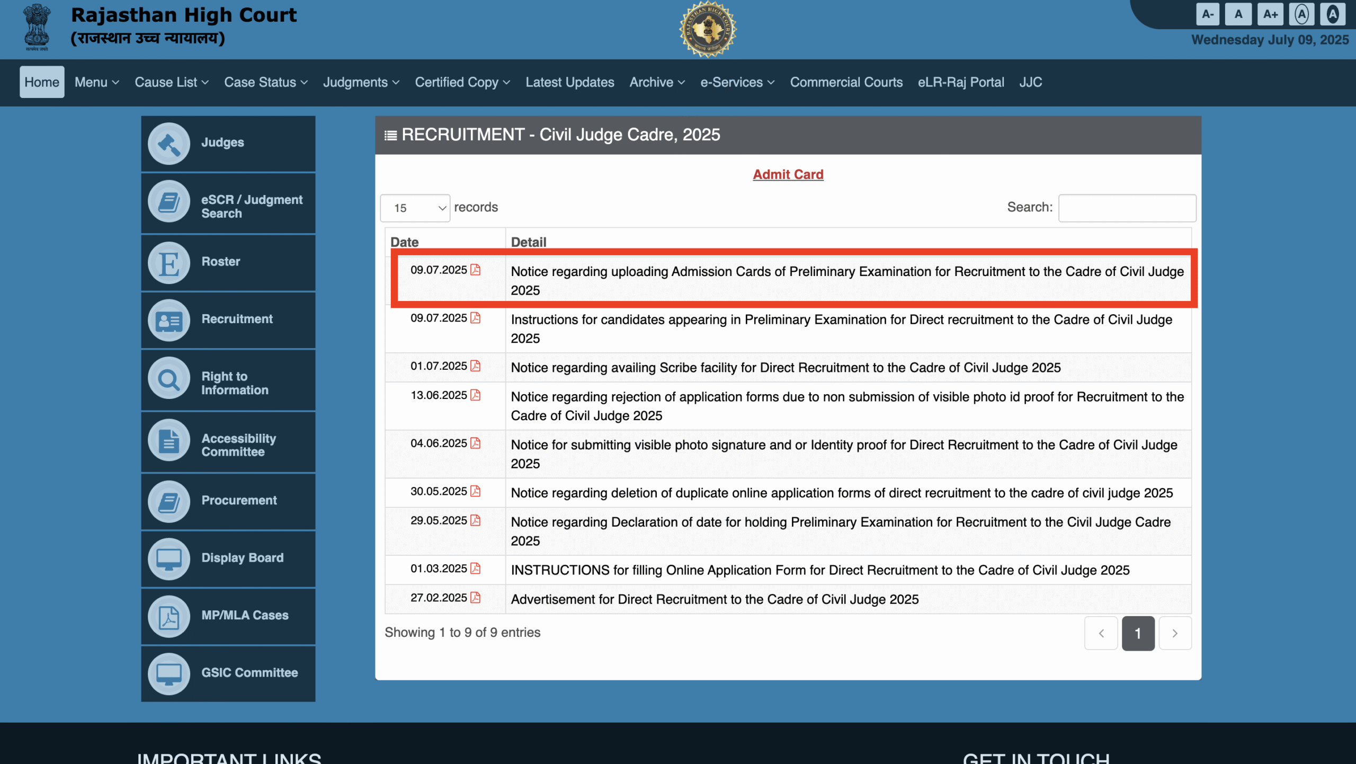Open the Roster 'E' icon
This screenshot has width=1356, height=764.
pos(169,263)
